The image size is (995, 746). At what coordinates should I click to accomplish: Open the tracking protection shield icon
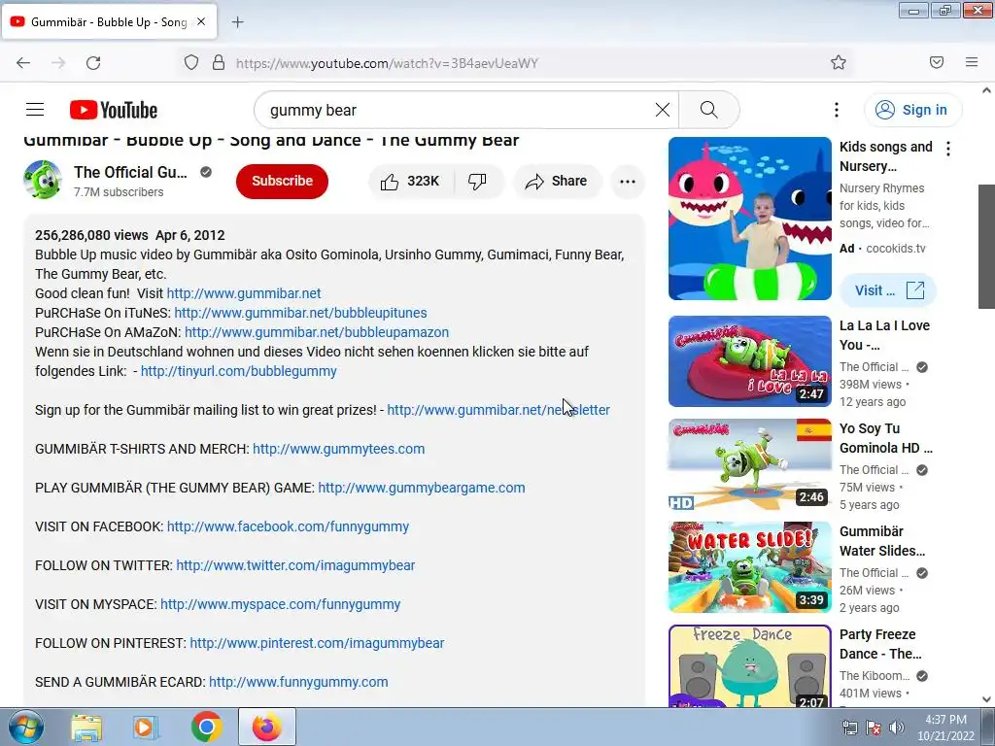point(191,63)
